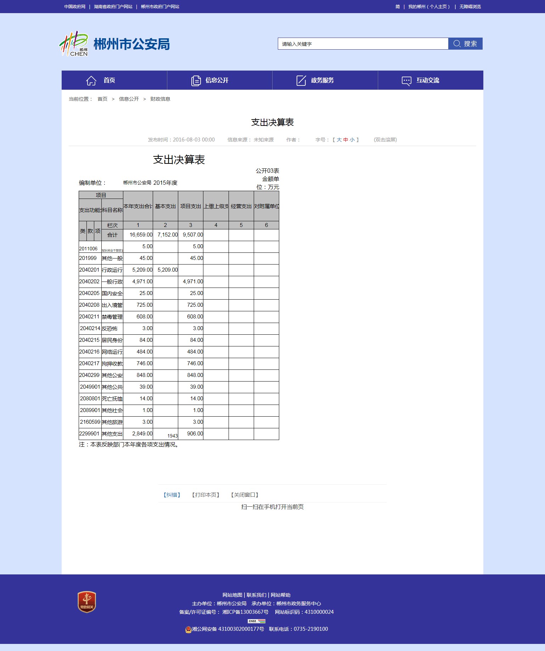The width and height of the screenshot is (545, 651).
Task: Click the police emblem icon in footer
Action: click(x=189, y=629)
